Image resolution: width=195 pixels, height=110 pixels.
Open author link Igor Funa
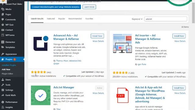click(x=142, y=64)
